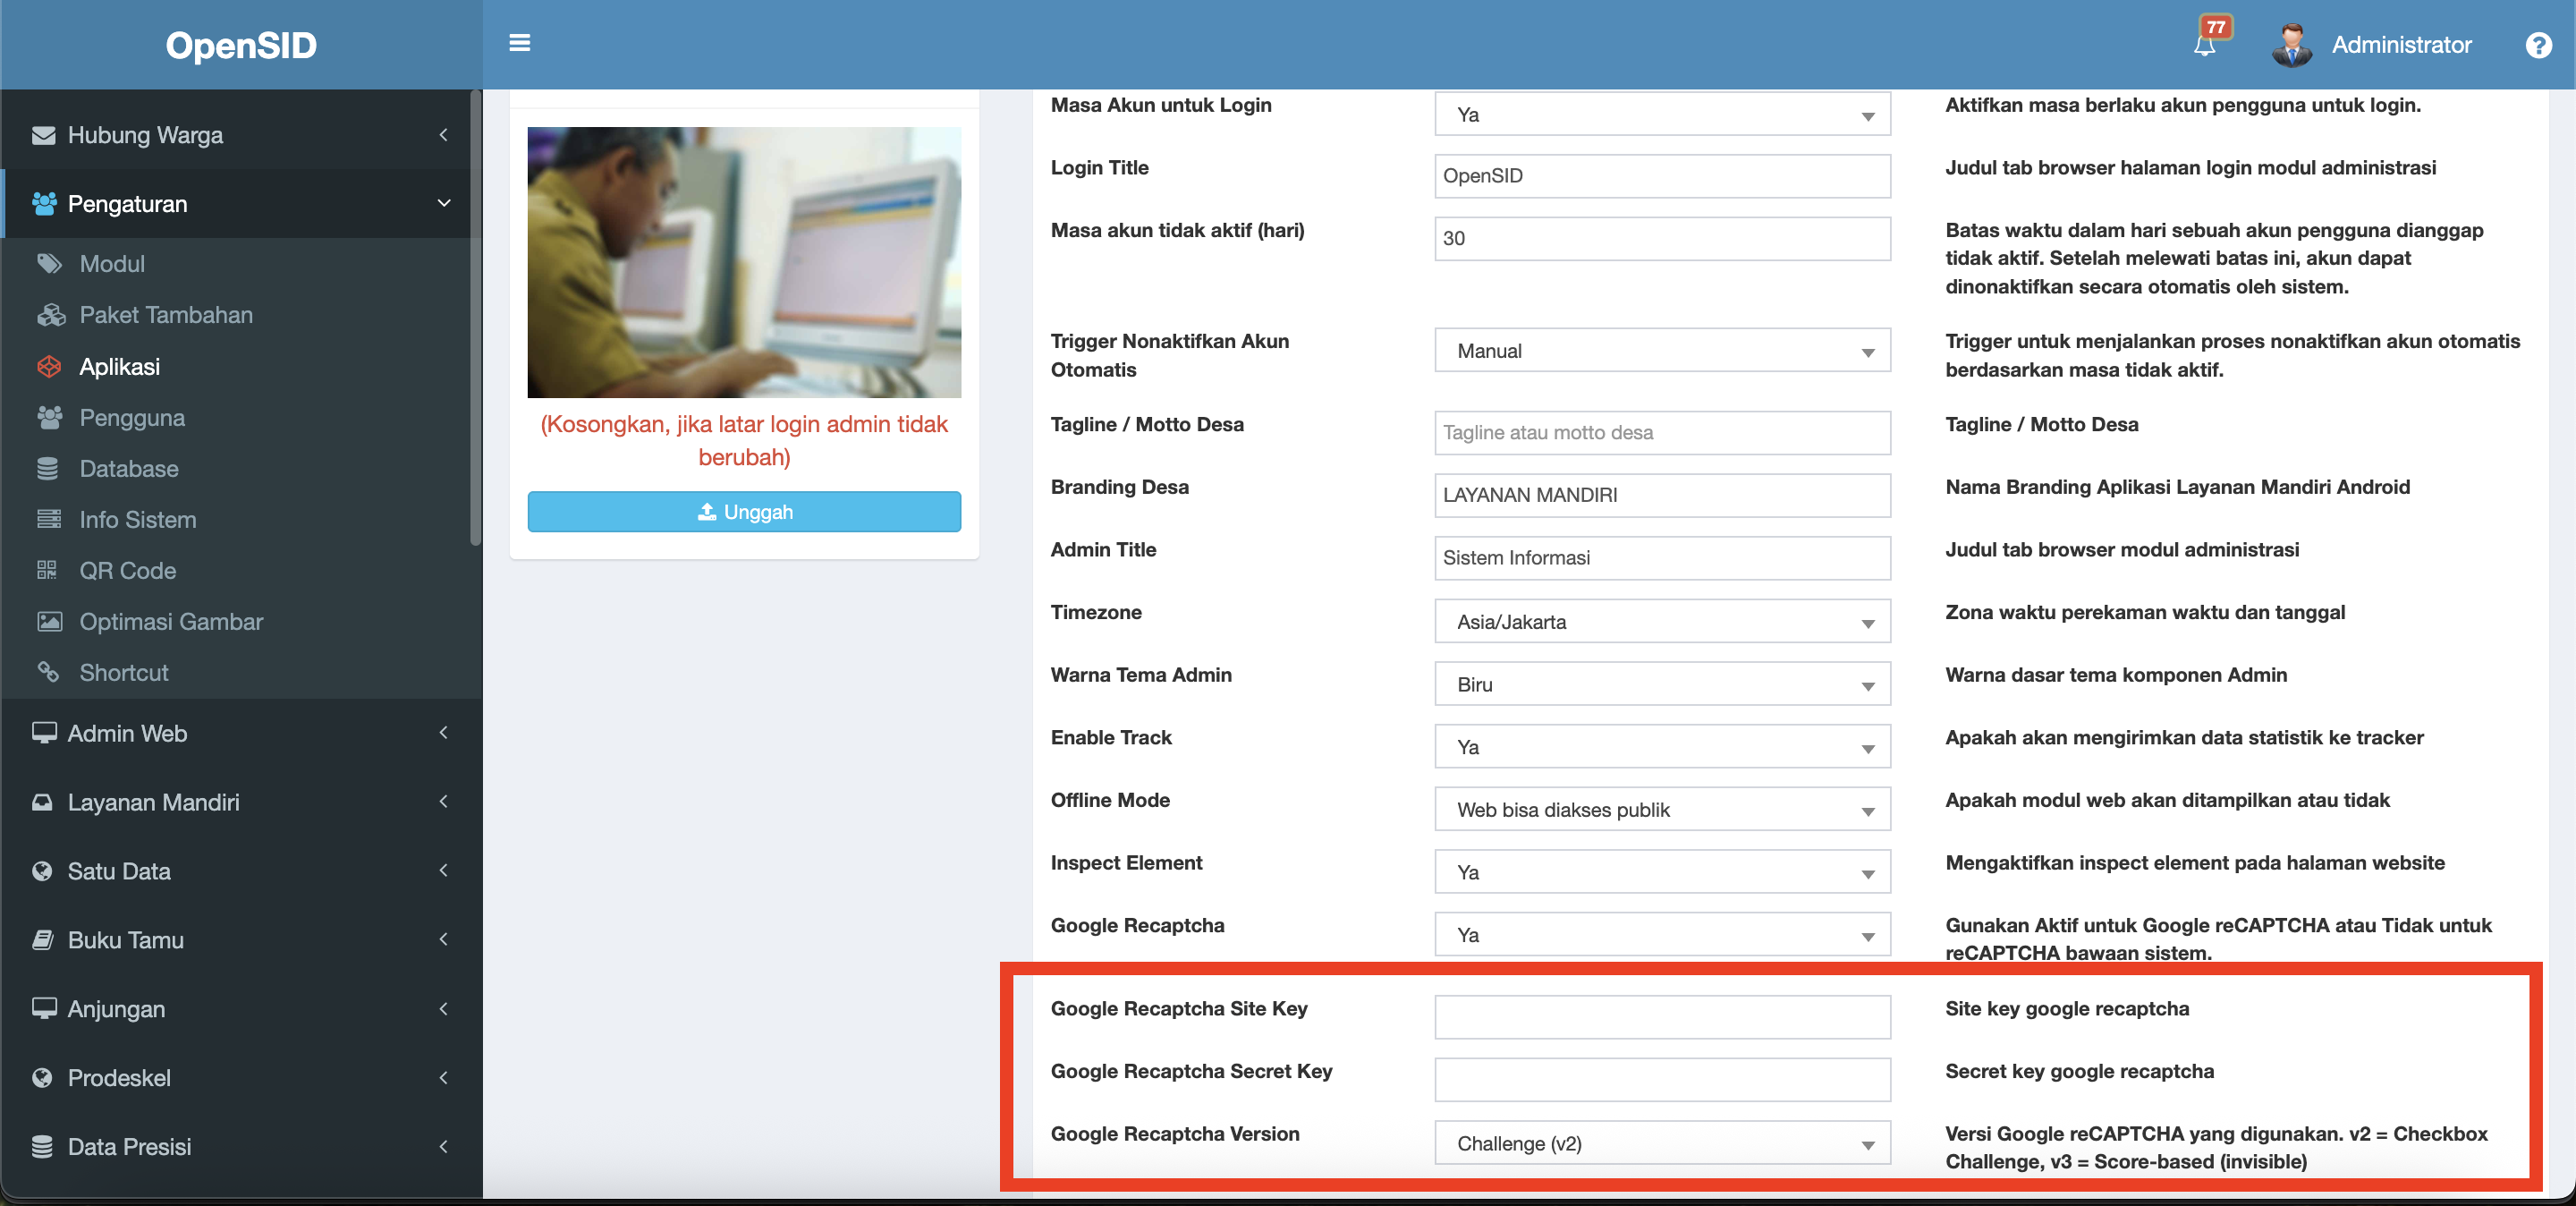Open Google Recaptcha Version dropdown
The image size is (2576, 1206).
coord(1661,1143)
